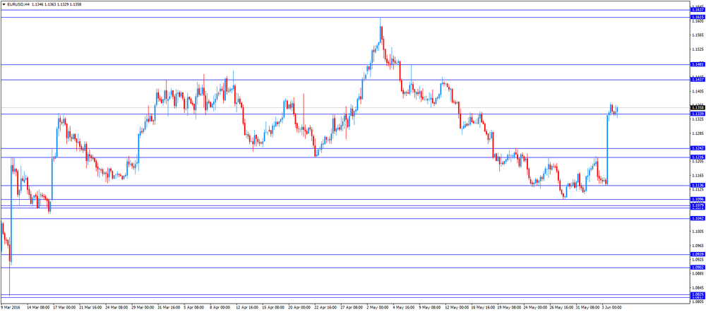Click the 1.1005 price scale value
The image size is (706, 312).
click(698, 232)
